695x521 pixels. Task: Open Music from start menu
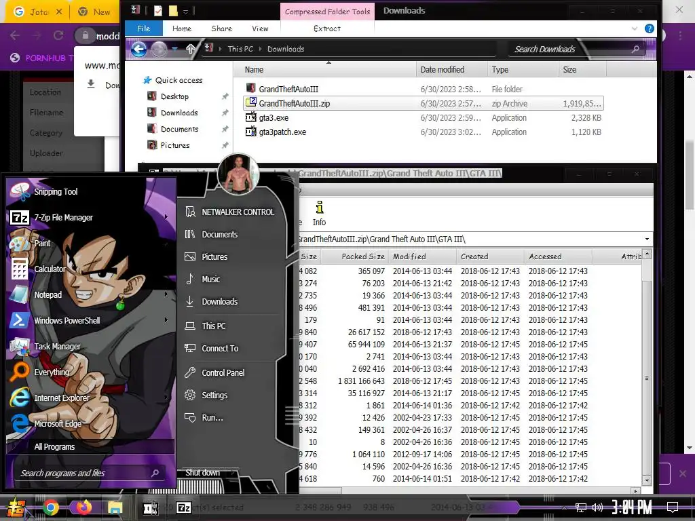click(x=210, y=279)
